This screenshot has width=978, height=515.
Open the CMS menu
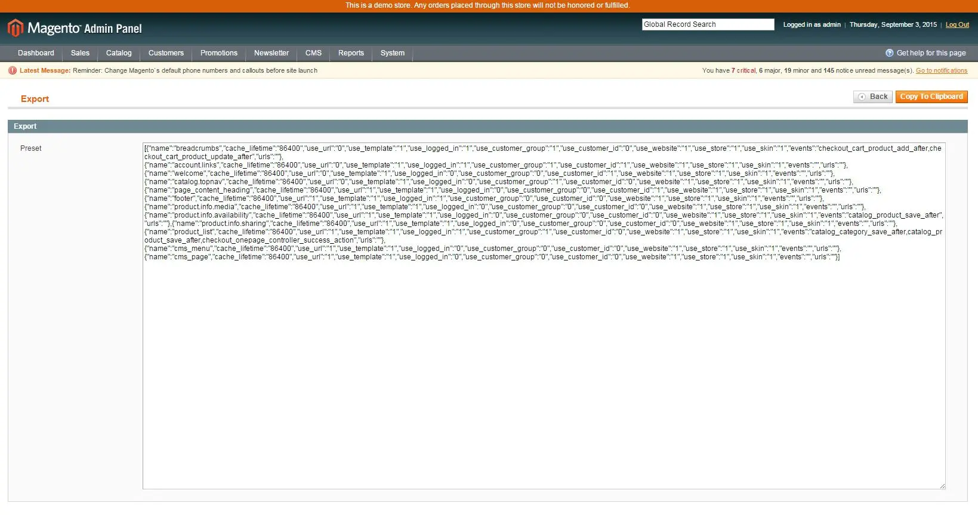tap(313, 53)
